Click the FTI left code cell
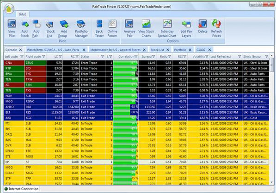 [14, 123]
